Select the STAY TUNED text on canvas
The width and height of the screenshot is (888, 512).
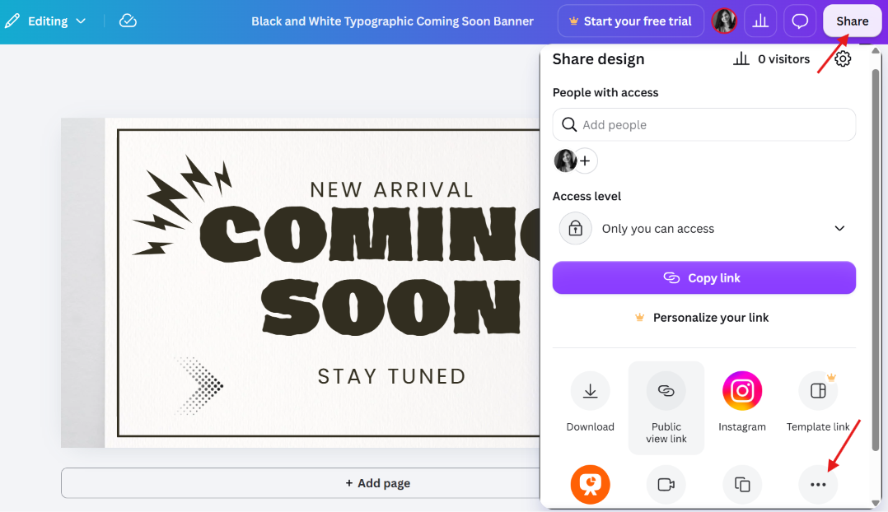click(x=391, y=376)
